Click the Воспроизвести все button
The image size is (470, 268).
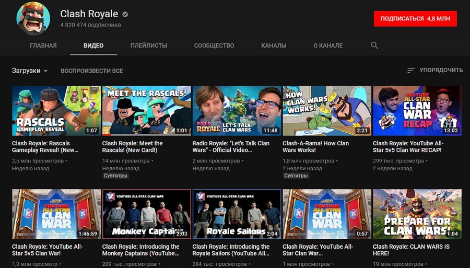(x=92, y=71)
